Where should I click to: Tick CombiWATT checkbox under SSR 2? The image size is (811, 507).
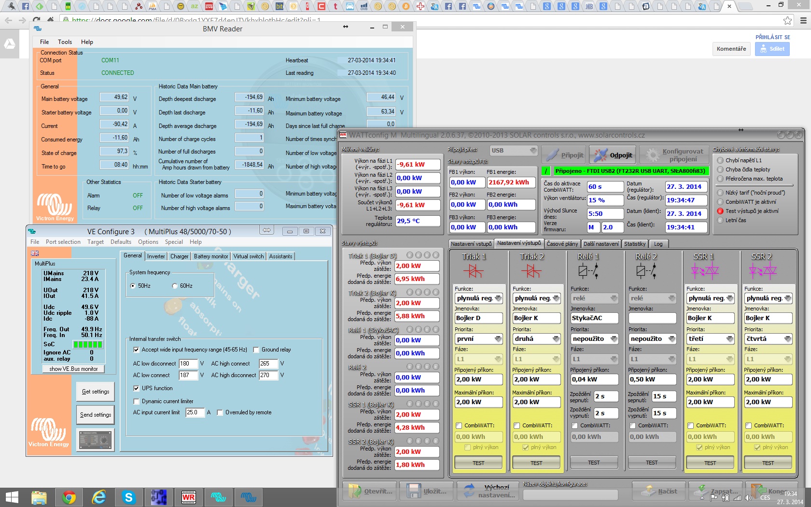(x=749, y=425)
